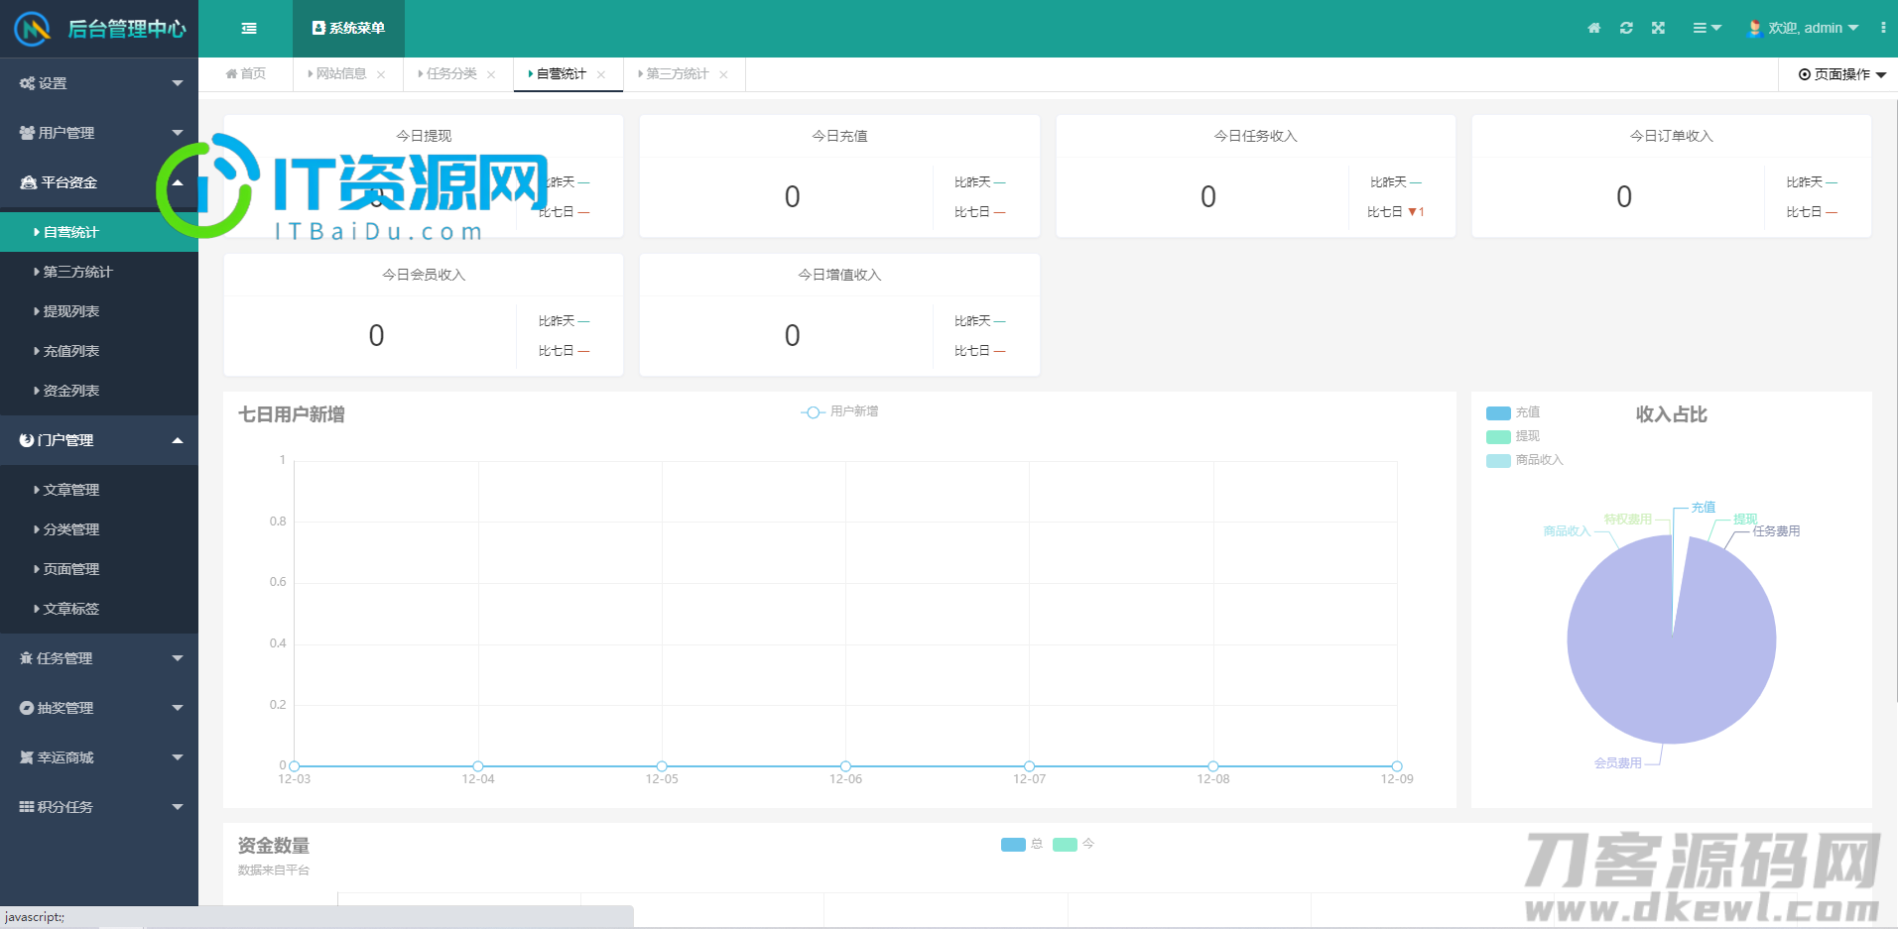Screen dimensions: 1898x929
Task: Click the 今日订单收入 card value
Action: click(1623, 196)
